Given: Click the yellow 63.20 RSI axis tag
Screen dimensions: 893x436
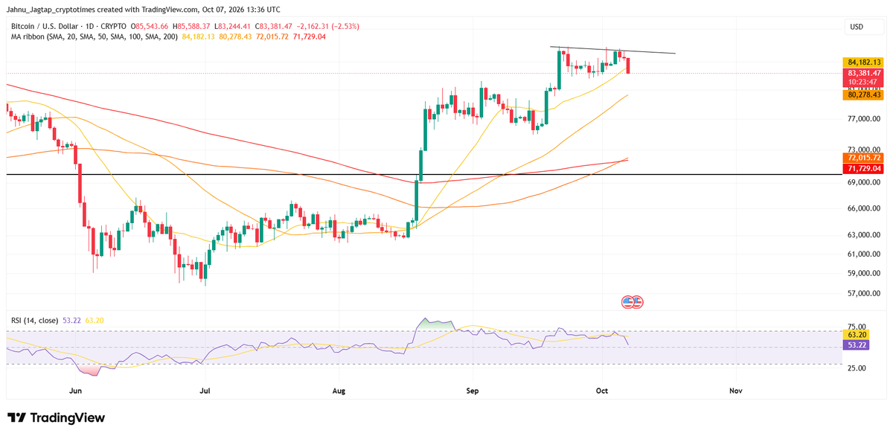Looking at the screenshot, I should (x=856, y=336).
